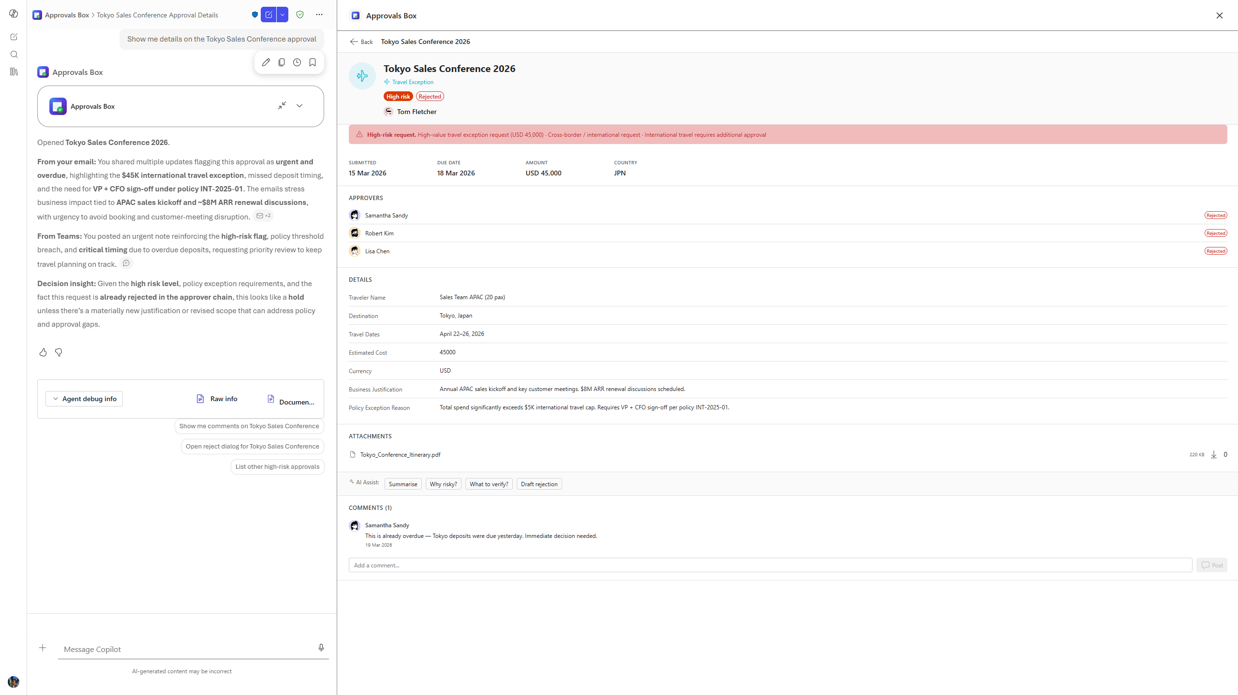
Task: Click Rejected badge for Lisa Chen
Action: coord(1216,251)
